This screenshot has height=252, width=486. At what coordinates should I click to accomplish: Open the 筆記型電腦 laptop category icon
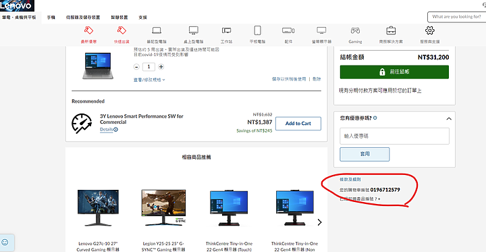(x=157, y=30)
